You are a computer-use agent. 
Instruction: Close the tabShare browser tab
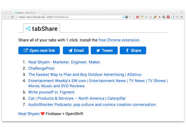point(39,13)
